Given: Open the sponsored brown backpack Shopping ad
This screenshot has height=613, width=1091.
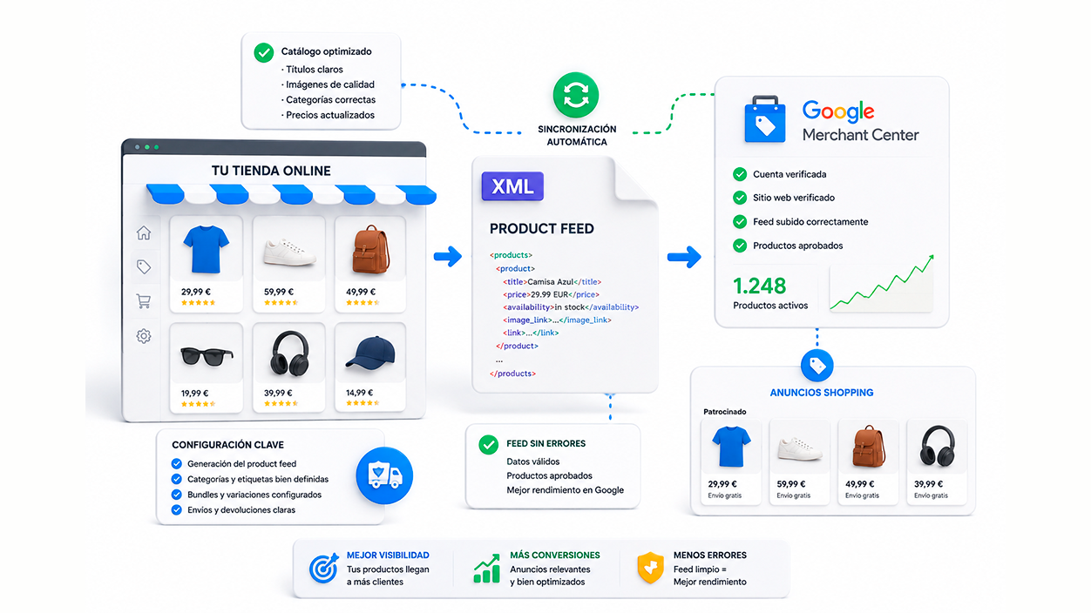Looking at the screenshot, I should (x=868, y=461).
